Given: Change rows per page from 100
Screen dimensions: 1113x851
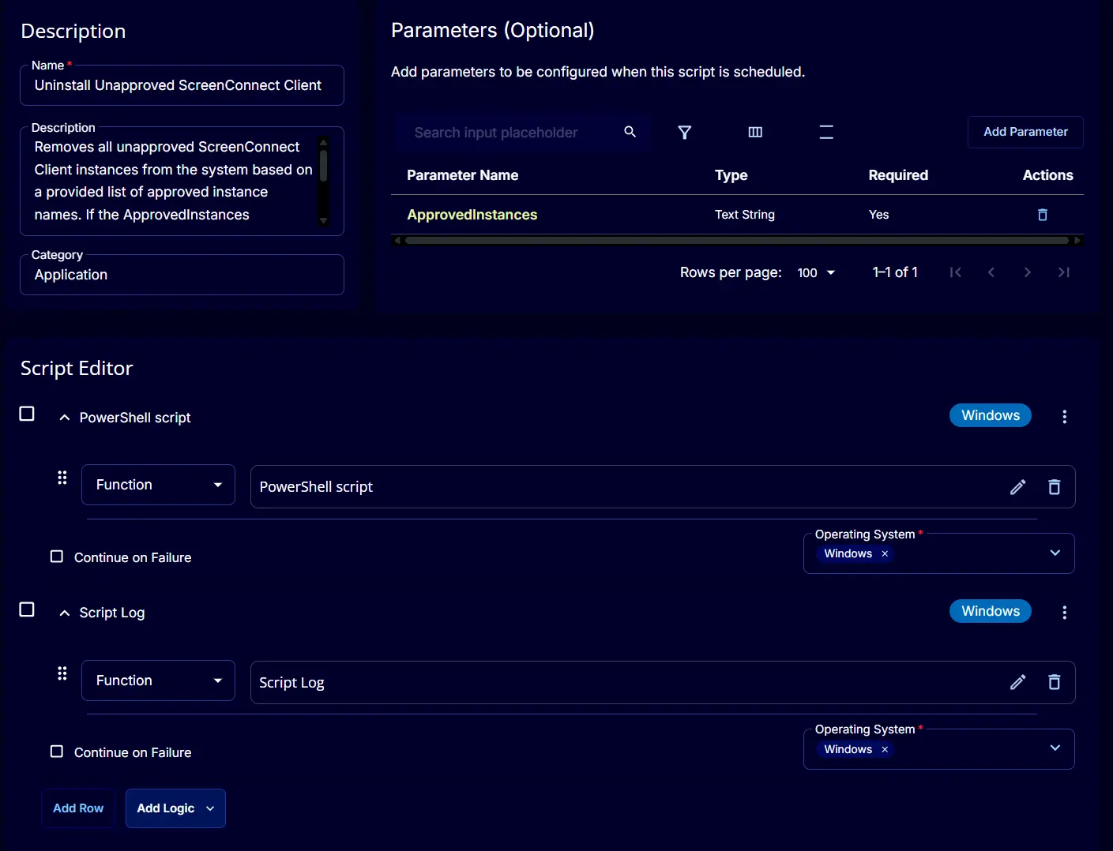Looking at the screenshot, I should pyautogui.click(x=816, y=272).
